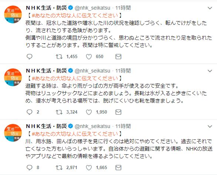Retweet the tweet with 3,324 retweets
Viewport: 217px width, 175px height.
point(59,112)
